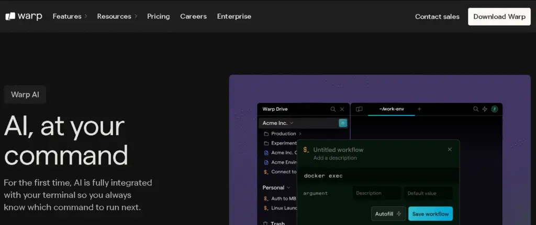Click the argument label text

(316, 193)
